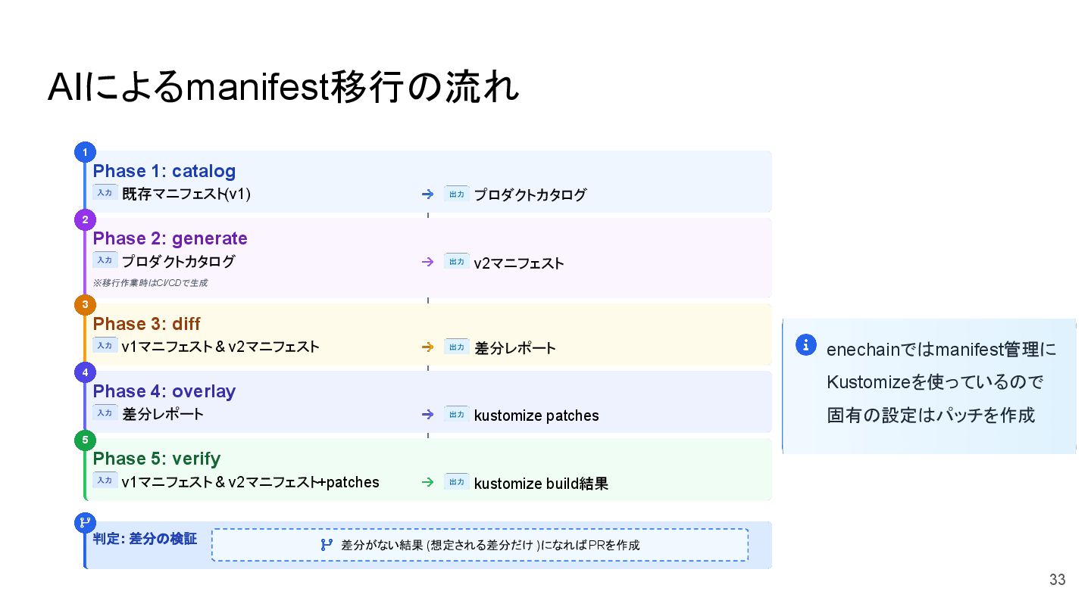Click the green arrow in Phase 5 row
The width and height of the screenshot is (1091, 613).
click(427, 482)
